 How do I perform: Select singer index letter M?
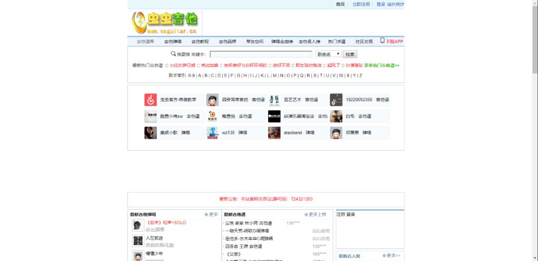point(275,76)
